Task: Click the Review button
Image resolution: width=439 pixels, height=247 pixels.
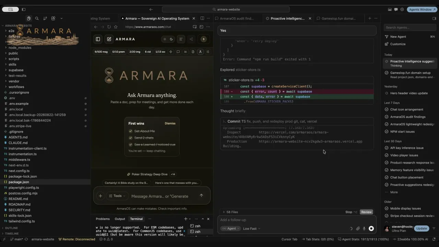Action: click(x=366, y=212)
